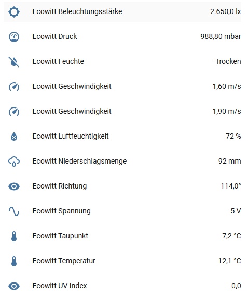Open Ecowitt Beleuchtungsstärke entity details
The image size is (248, 296).
(122, 12)
